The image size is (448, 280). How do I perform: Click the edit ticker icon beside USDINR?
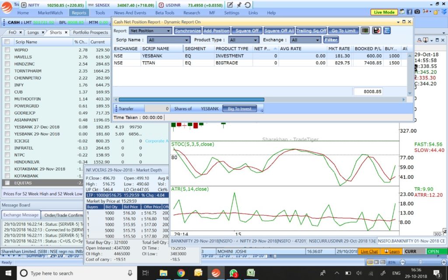[230, 5]
